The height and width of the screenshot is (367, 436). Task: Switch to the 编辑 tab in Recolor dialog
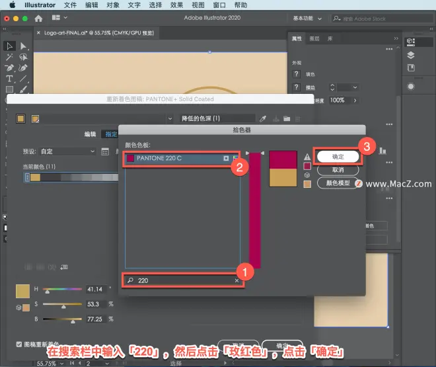(x=90, y=134)
